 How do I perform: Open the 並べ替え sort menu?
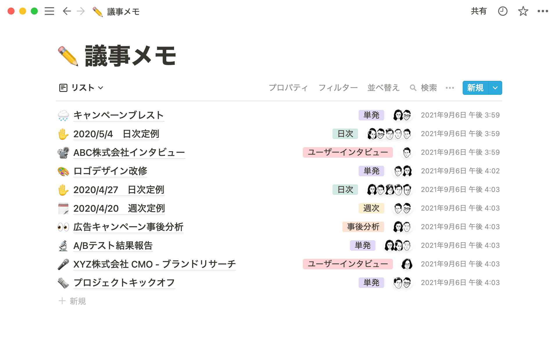pos(383,88)
